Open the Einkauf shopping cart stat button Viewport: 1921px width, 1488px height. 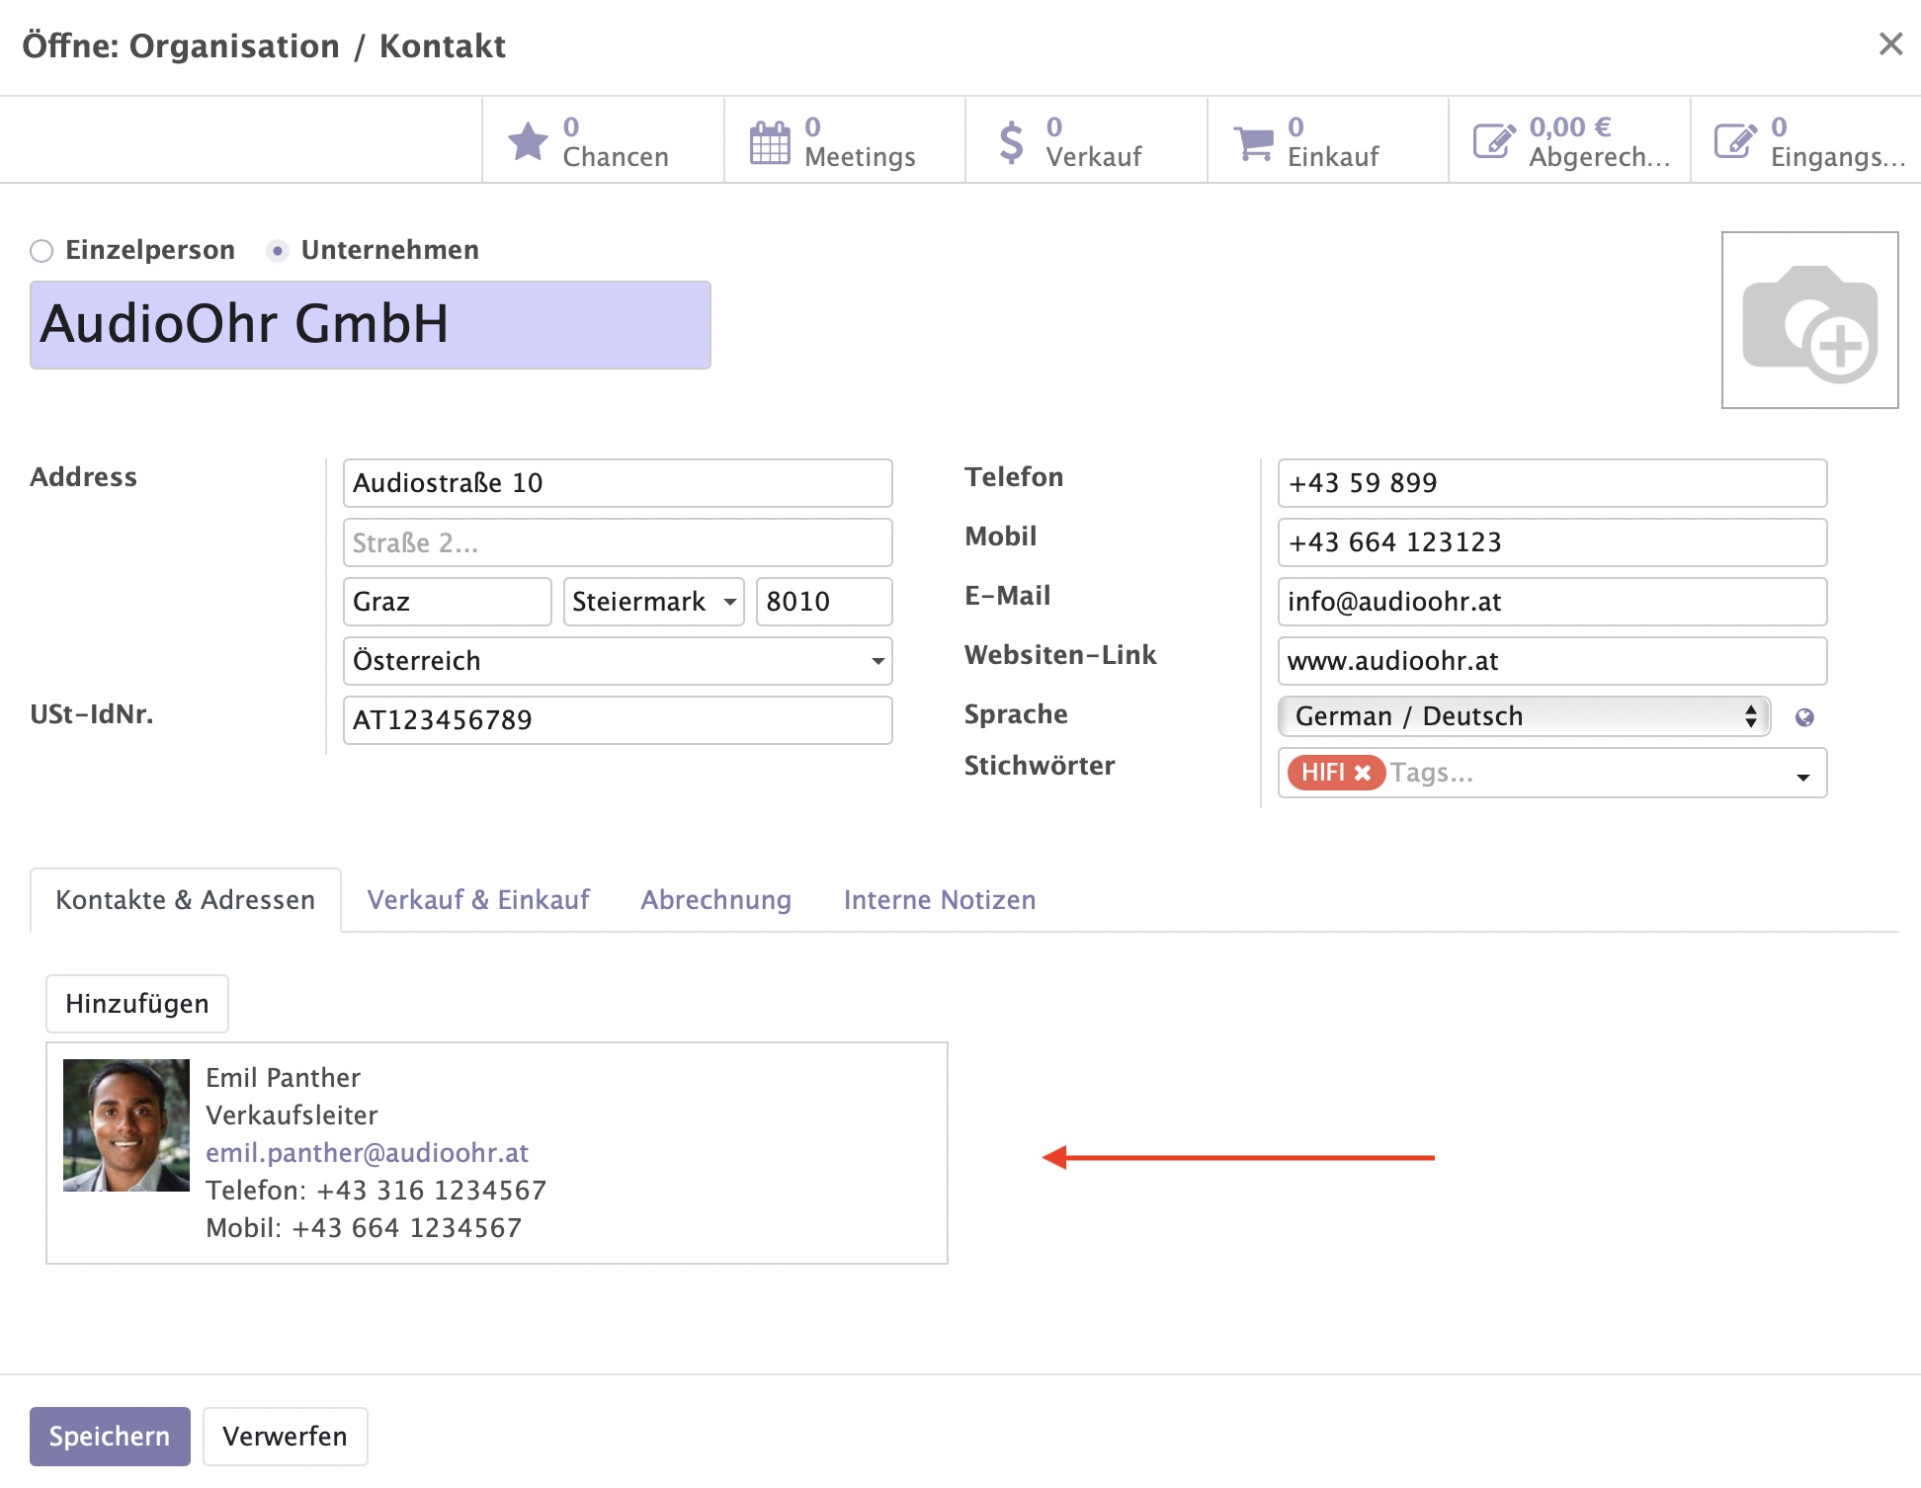(1328, 141)
